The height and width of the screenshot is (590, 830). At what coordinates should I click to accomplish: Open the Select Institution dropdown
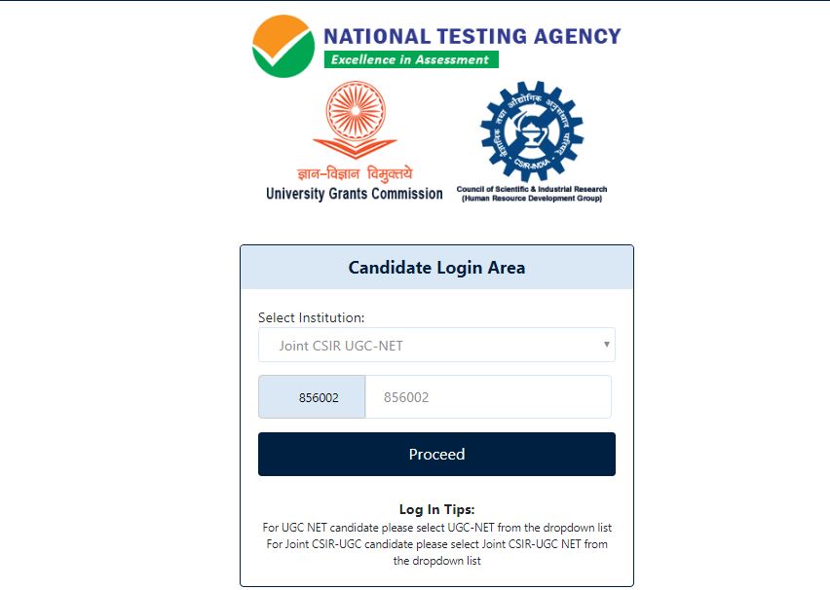tap(436, 346)
